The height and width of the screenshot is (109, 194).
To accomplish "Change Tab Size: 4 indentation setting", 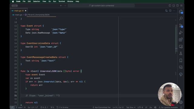I will pos(131,107).
